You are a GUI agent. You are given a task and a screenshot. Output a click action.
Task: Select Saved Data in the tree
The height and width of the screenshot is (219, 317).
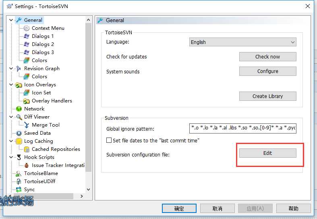(37, 133)
